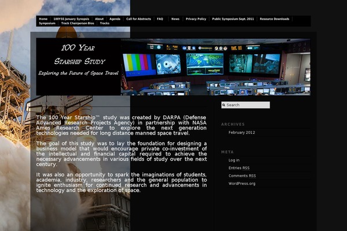Click the search magnifier icon
This screenshot has width=347, height=231.
coord(224,105)
